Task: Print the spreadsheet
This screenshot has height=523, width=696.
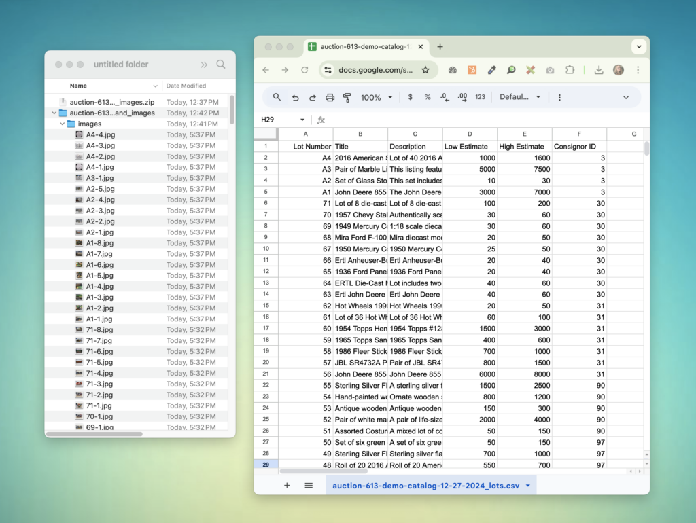Action: (x=330, y=97)
